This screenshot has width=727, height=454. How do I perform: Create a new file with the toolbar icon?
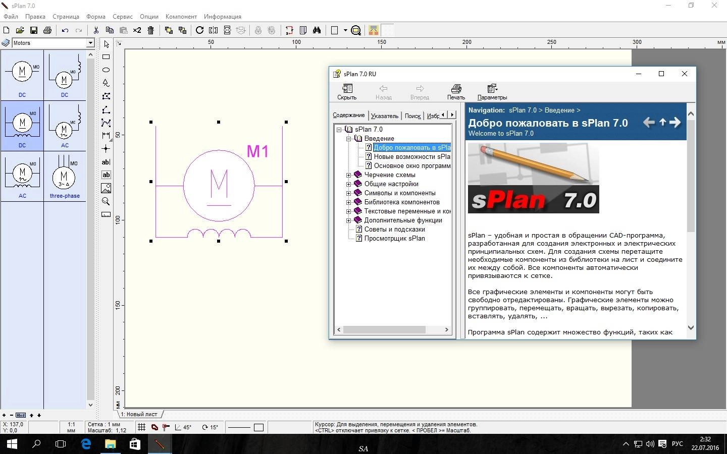[x=6, y=30]
